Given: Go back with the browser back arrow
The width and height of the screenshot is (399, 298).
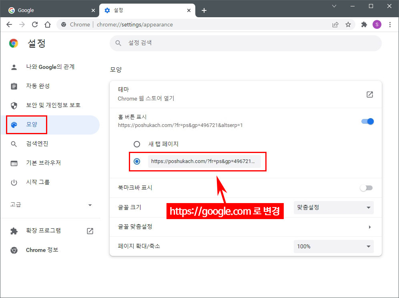Looking at the screenshot, I should coord(9,24).
